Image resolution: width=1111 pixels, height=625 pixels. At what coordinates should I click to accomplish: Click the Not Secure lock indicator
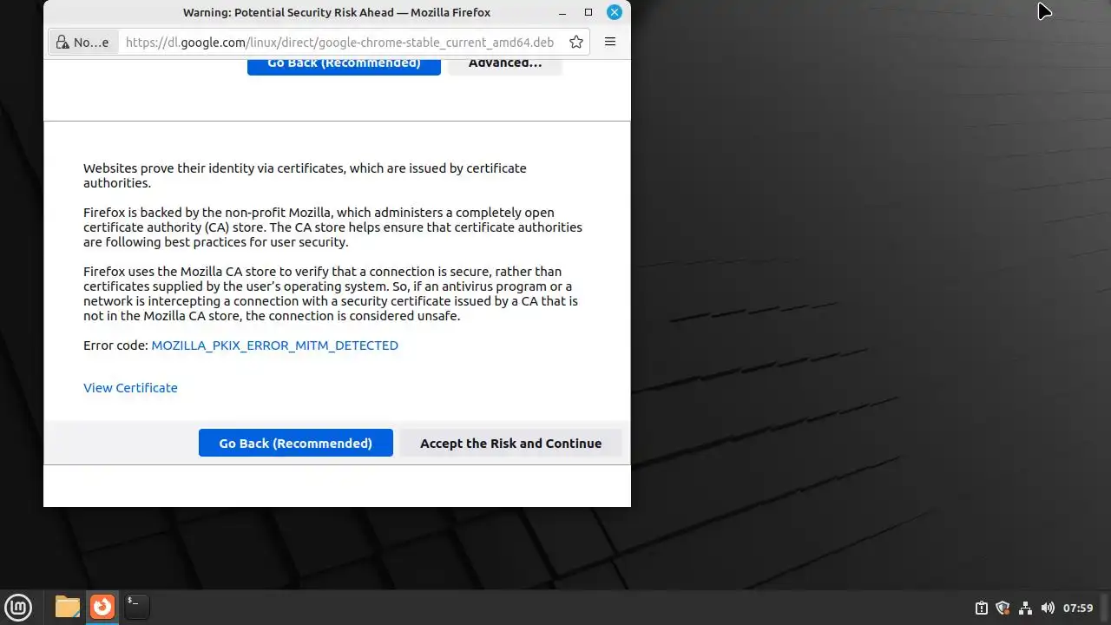(x=83, y=42)
